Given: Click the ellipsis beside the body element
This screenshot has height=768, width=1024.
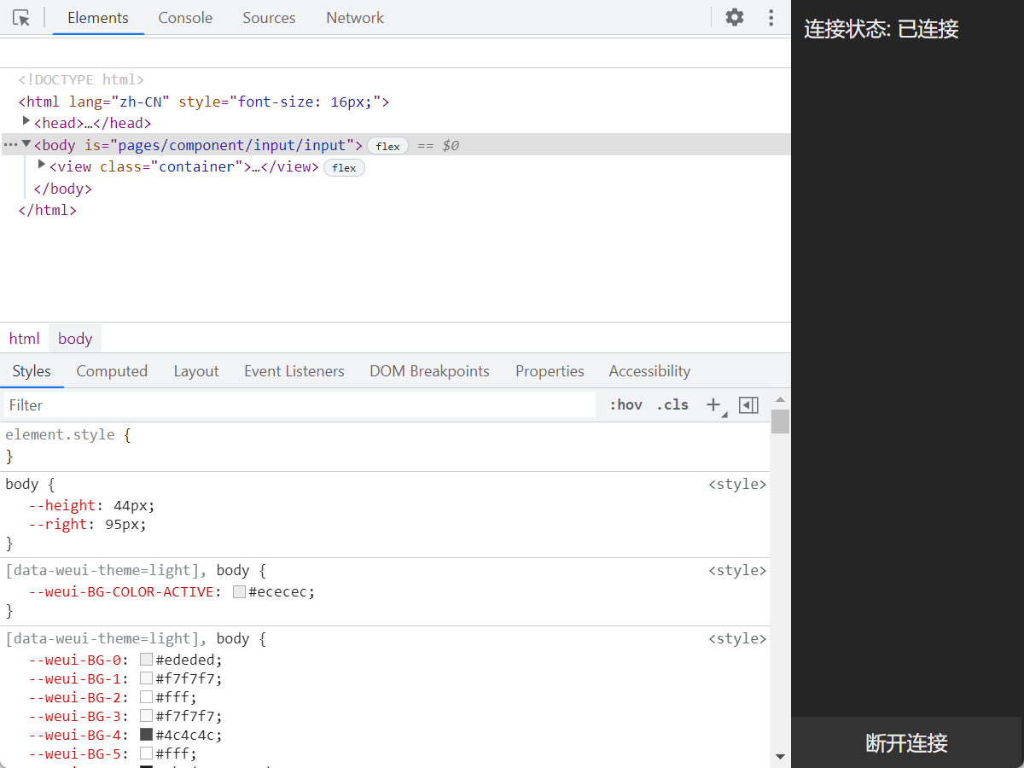Looking at the screenshot, I should pyautogui.click(x=10, y=145).
